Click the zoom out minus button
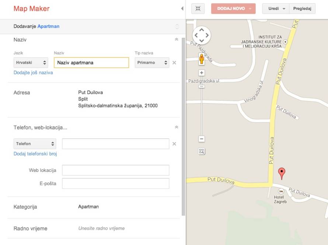 point(202,139)
